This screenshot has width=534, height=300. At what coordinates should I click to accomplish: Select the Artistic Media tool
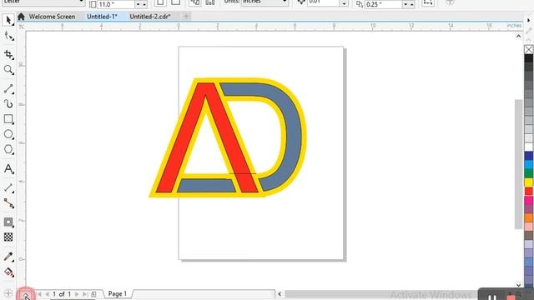[x=8, y=103]
